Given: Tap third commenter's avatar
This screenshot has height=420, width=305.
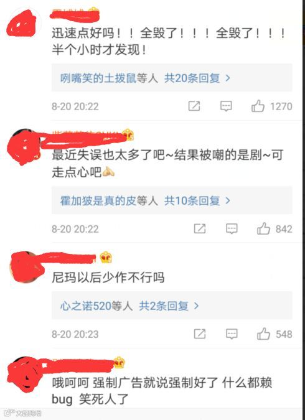Looking at the screenshot, I should 26,267.
